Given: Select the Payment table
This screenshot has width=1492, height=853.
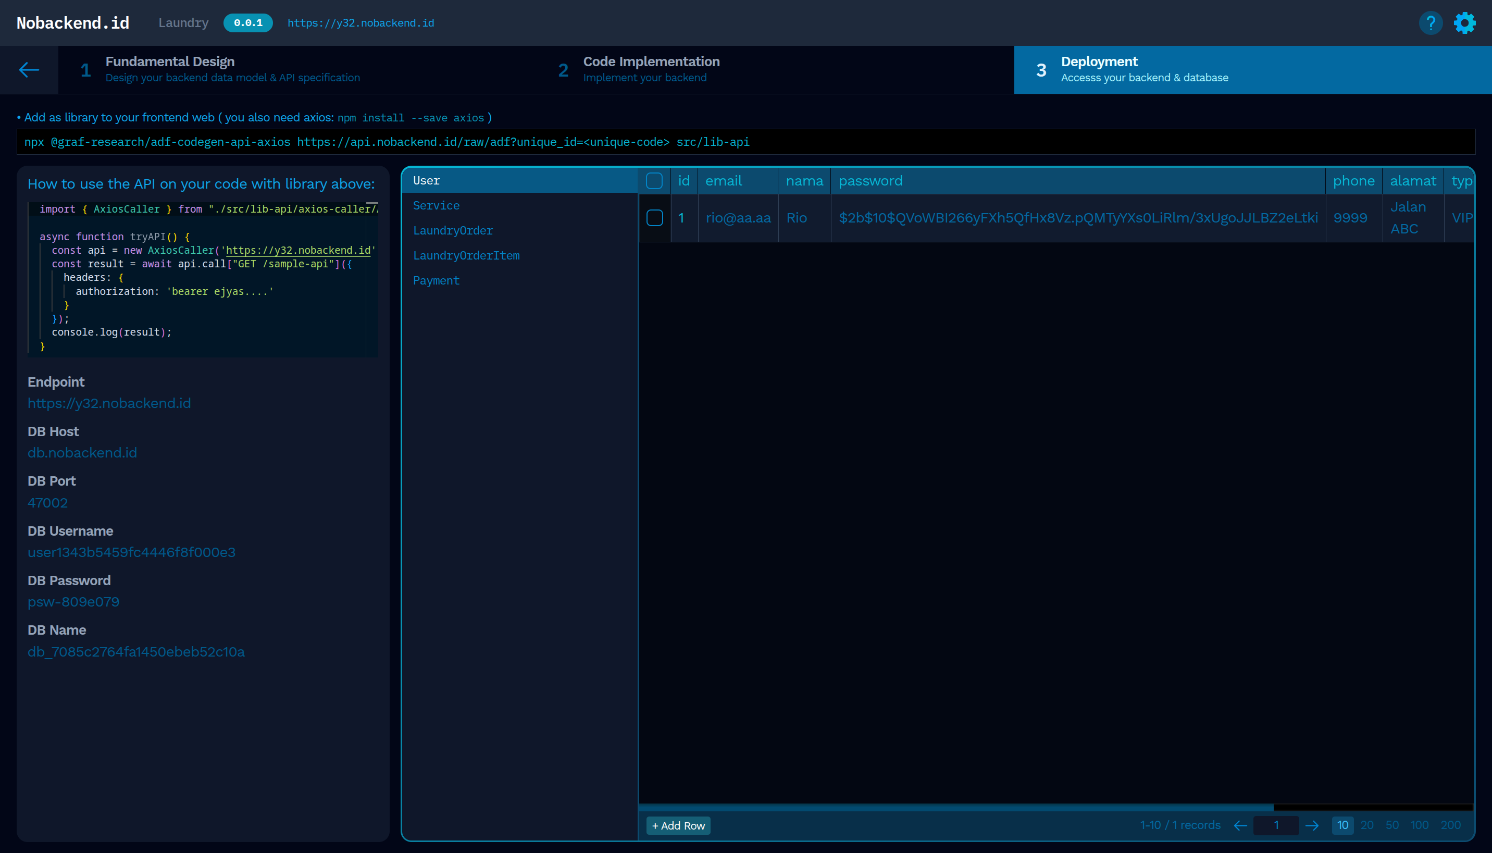Looking at the screenshot, I should click(x=436, y=281).
